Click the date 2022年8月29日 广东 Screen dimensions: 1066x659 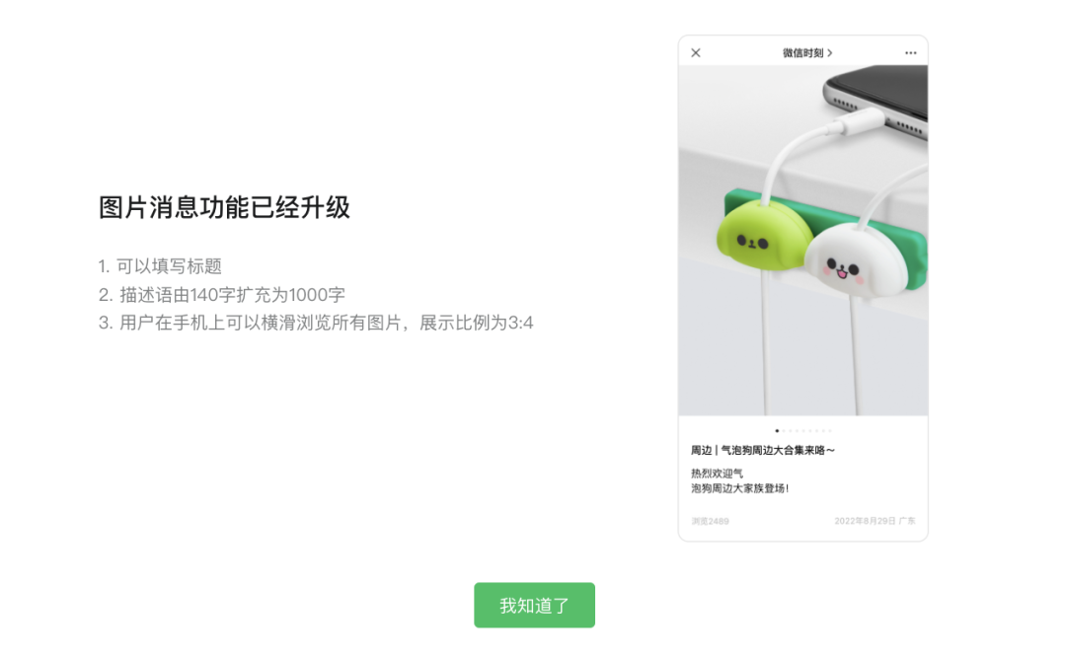tap(875, 521)
